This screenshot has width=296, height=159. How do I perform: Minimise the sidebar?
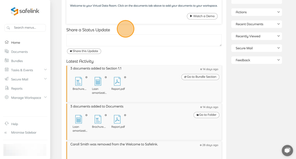click(24, 133)
